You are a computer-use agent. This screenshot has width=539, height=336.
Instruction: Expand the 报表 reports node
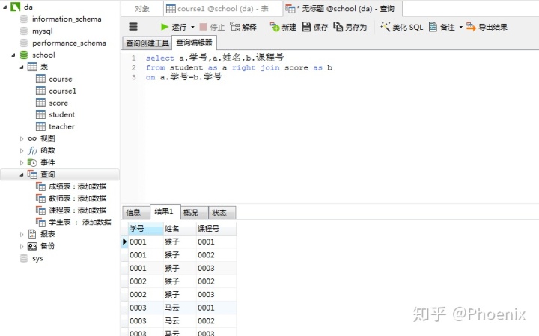pos(21,234)
